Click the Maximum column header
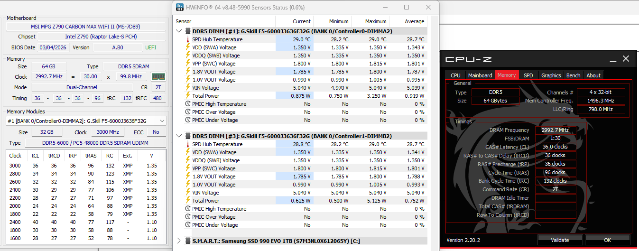The image size is (639, 251). (376, 21)
